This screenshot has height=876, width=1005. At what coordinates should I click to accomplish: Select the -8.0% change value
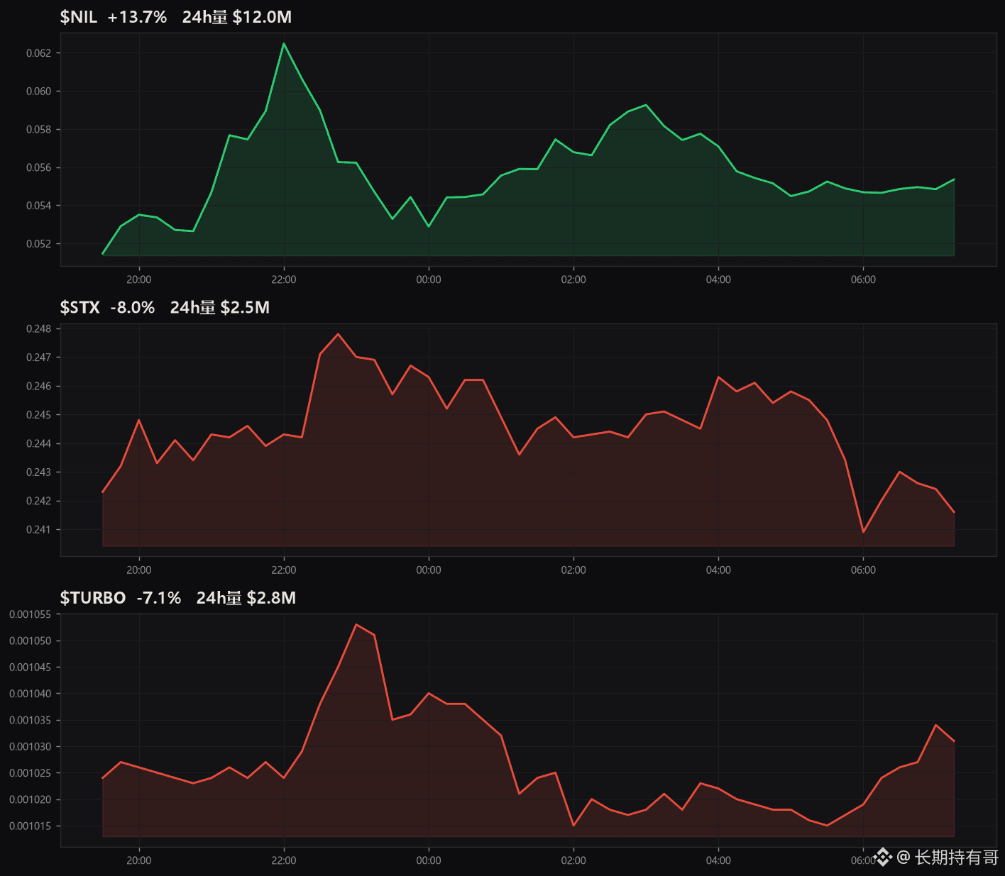[133, 307]
